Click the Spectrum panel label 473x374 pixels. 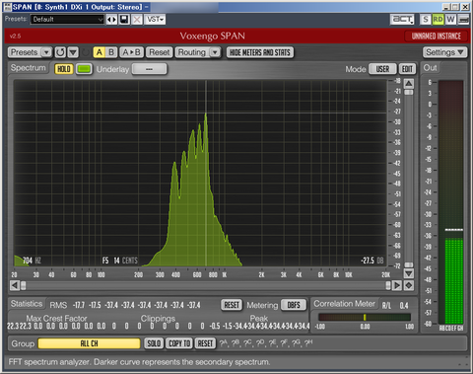(x=29, y=68)
